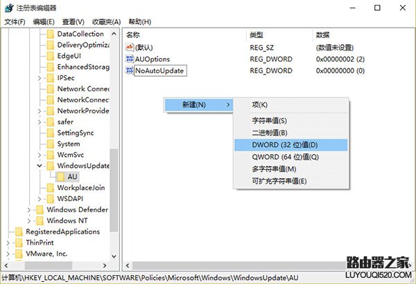The height and width of the screenshot is (284, 416).
Task: Click the WindowsUpdate folder icon
Action: [x=50, y=166]
